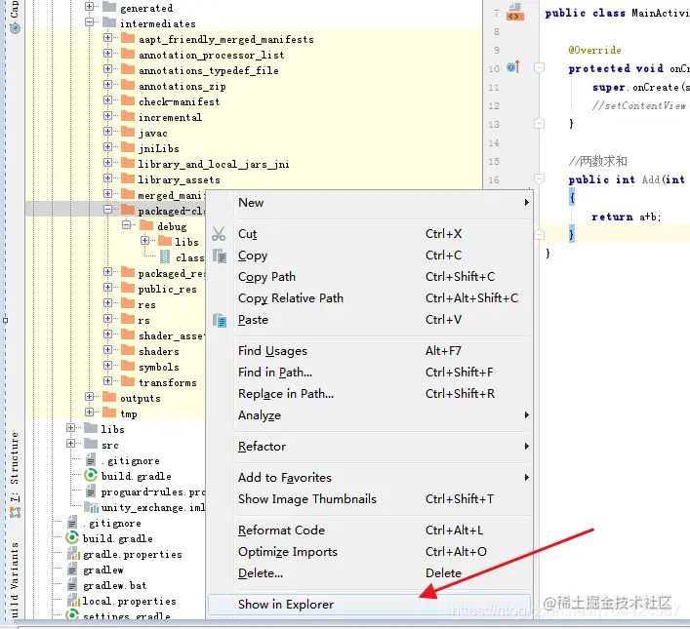This screenshot has height=629, width=690.
Task: Click the outputs folder icon
Action: click(109, 397)
